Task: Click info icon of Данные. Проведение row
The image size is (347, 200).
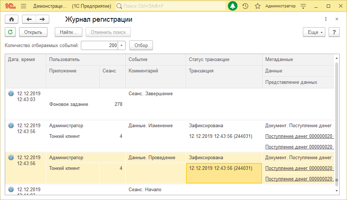Action: [11, 157]
